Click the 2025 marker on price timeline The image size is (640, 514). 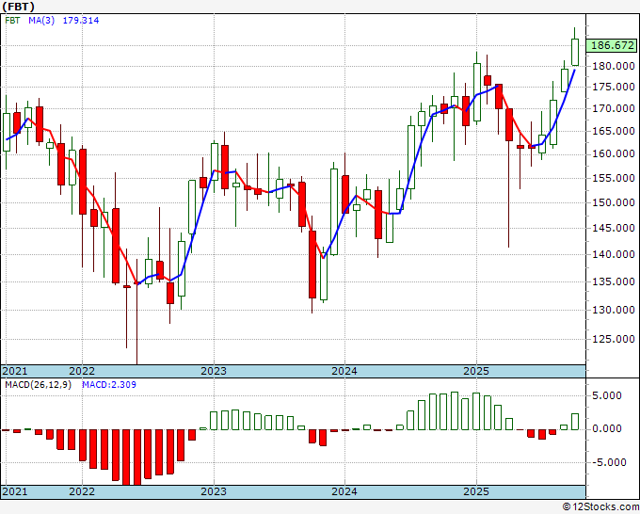[x=476, y=371]
